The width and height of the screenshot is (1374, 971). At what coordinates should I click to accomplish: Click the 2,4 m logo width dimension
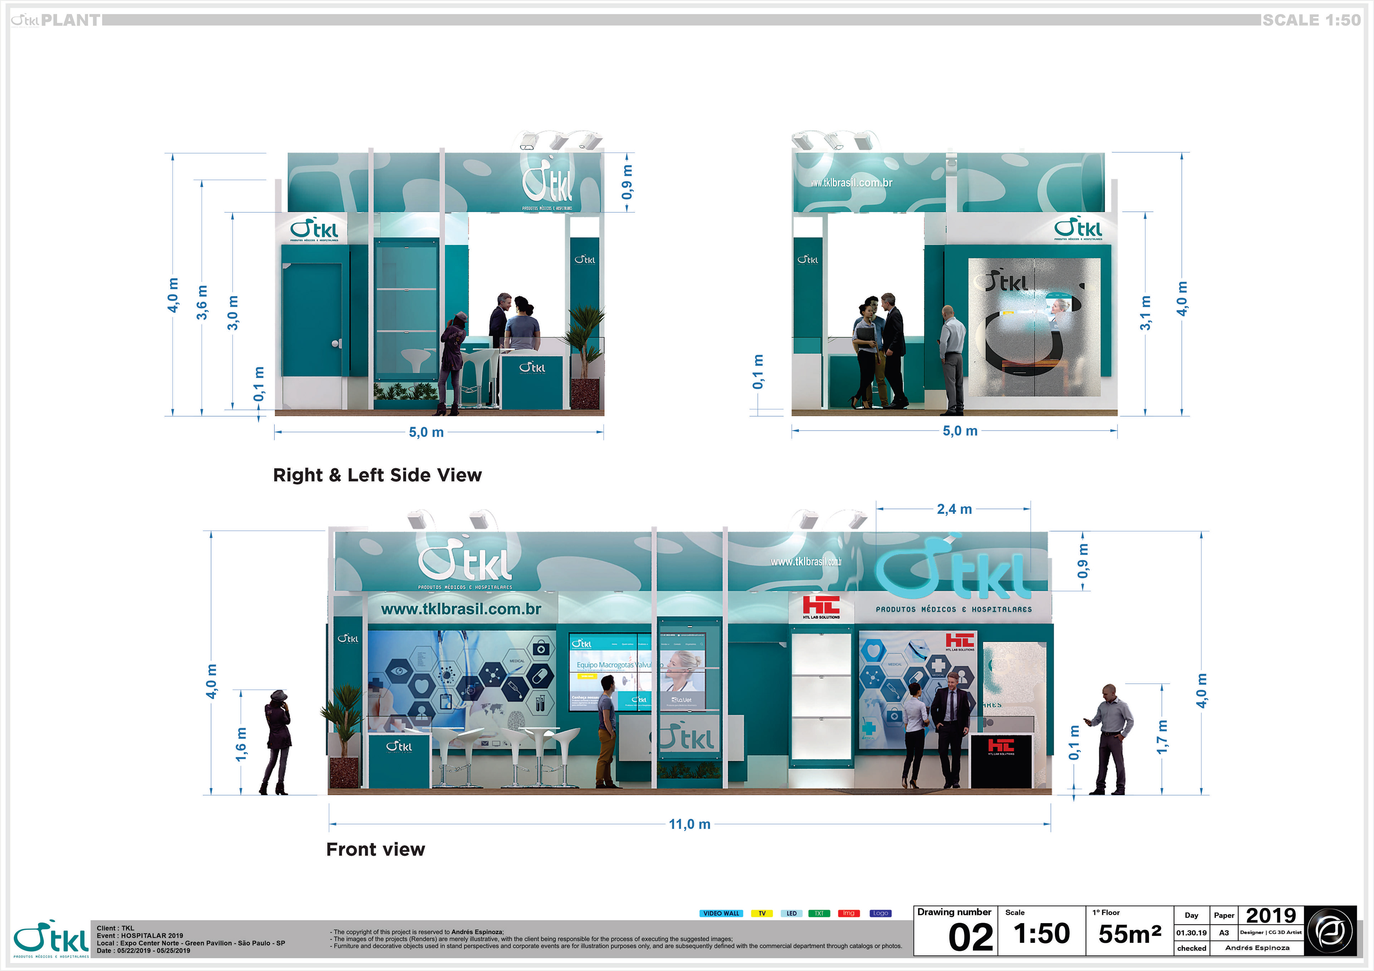(954, 509)
